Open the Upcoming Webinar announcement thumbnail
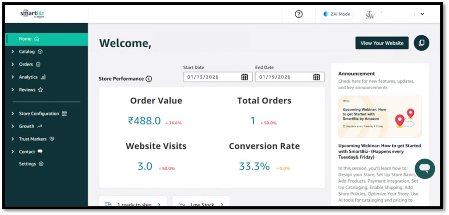 click(380, 117)
